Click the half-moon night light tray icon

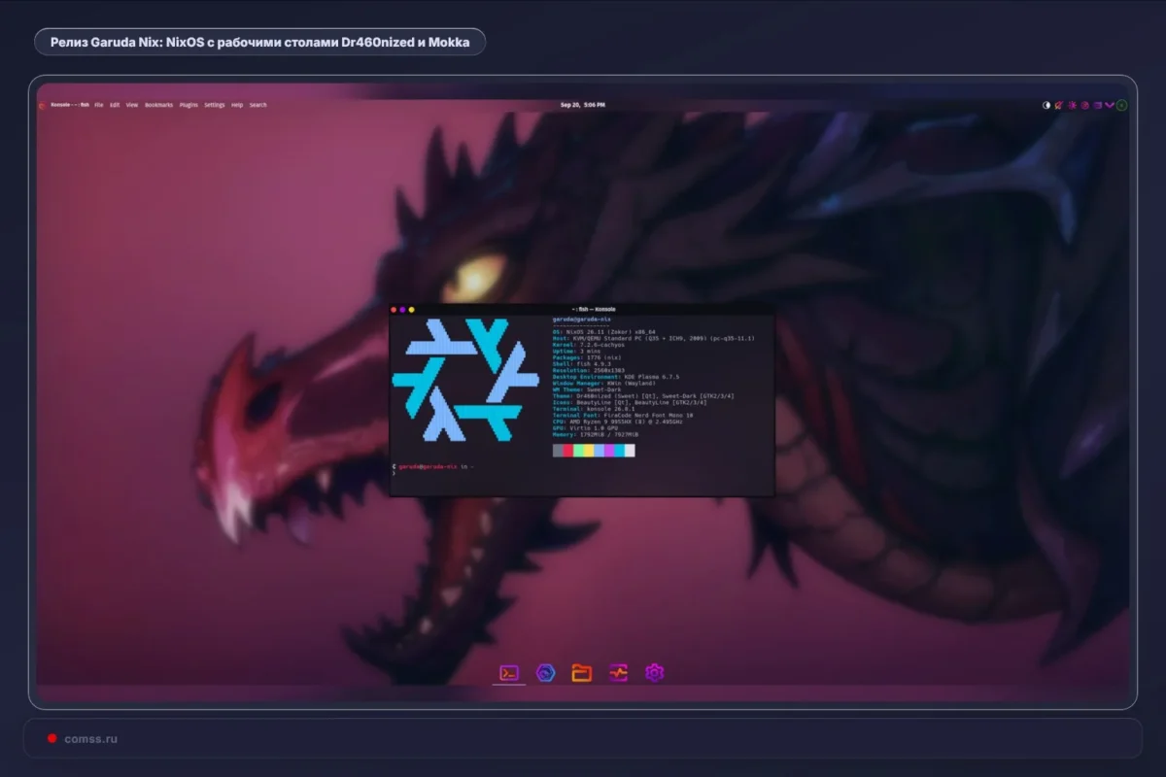(x=1046, y=105)
